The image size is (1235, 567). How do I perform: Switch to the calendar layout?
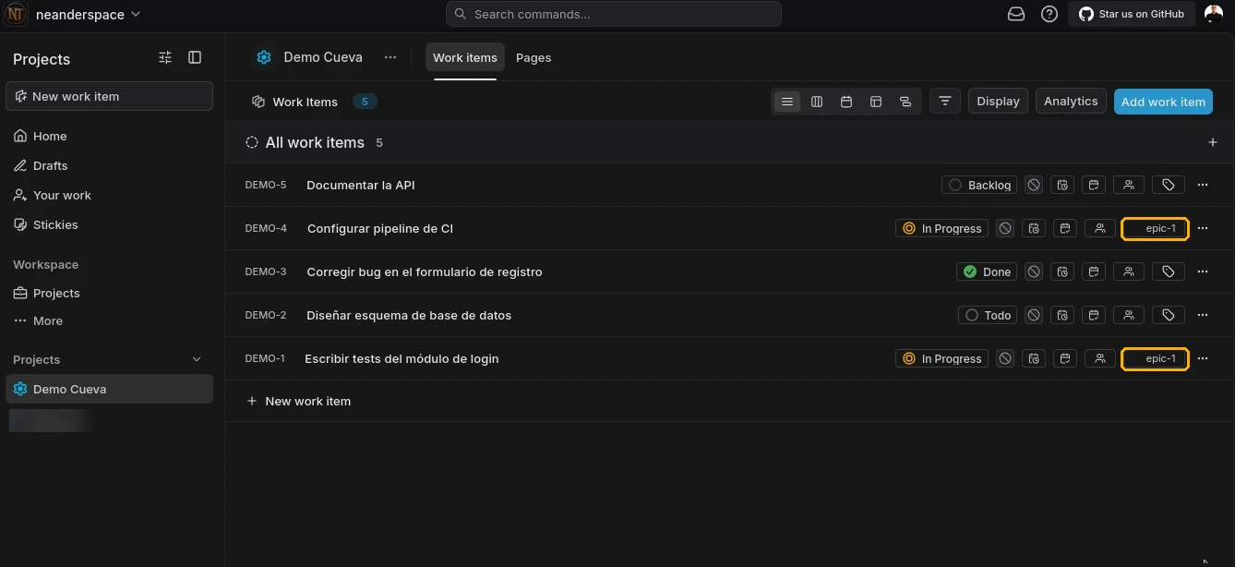(x=846, y=102)
